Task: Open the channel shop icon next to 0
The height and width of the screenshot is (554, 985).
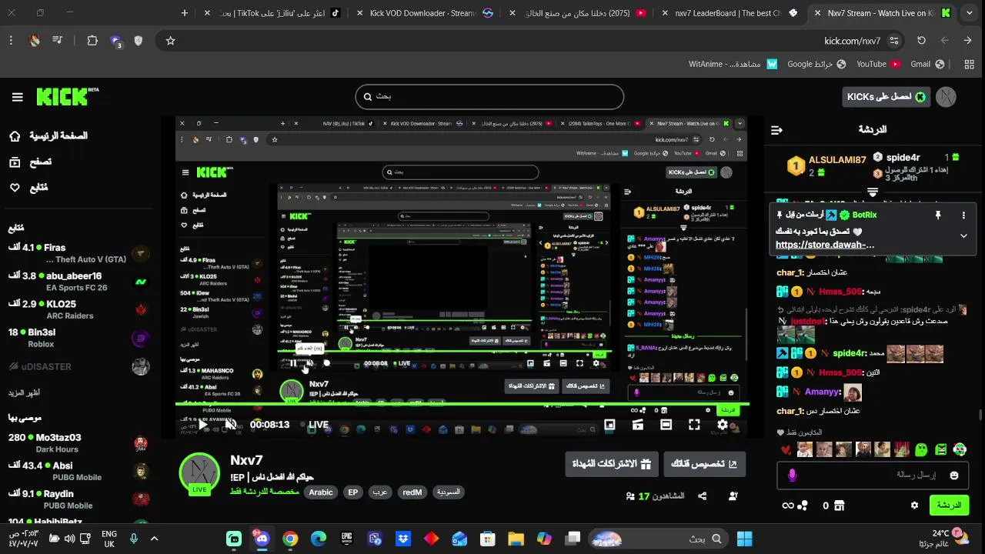Action: click(x=840, y=506)
